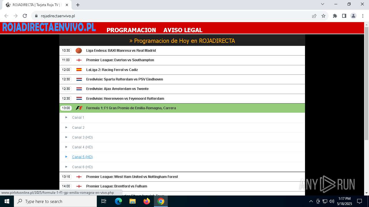
Task: Expand Premier League: Brentford vs Fulham
Action: pyautogui.click(x=182, y=186)
